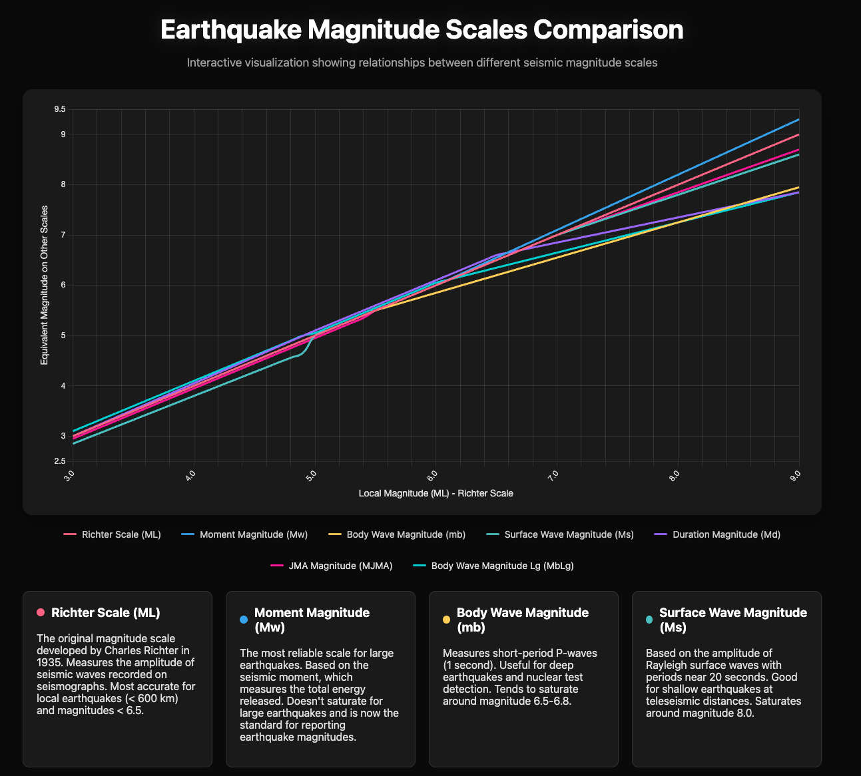Click the teal dot on the Surface Wave Magnitude card
Image resolution: width=861 pixels, height=776 pixels.
651,620
